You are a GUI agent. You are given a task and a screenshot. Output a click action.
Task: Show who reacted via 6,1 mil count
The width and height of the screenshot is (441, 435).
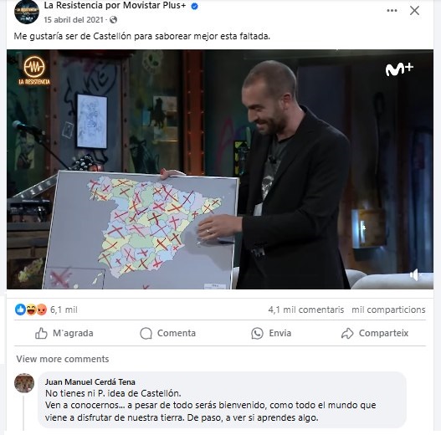(x=64, y=310)
